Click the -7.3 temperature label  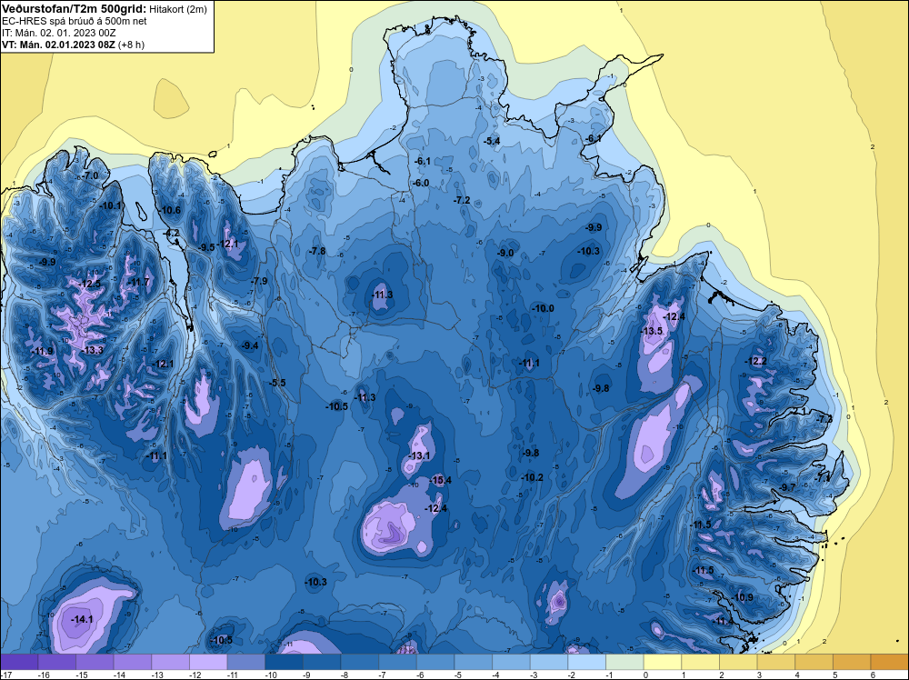(x=824, y=418)
